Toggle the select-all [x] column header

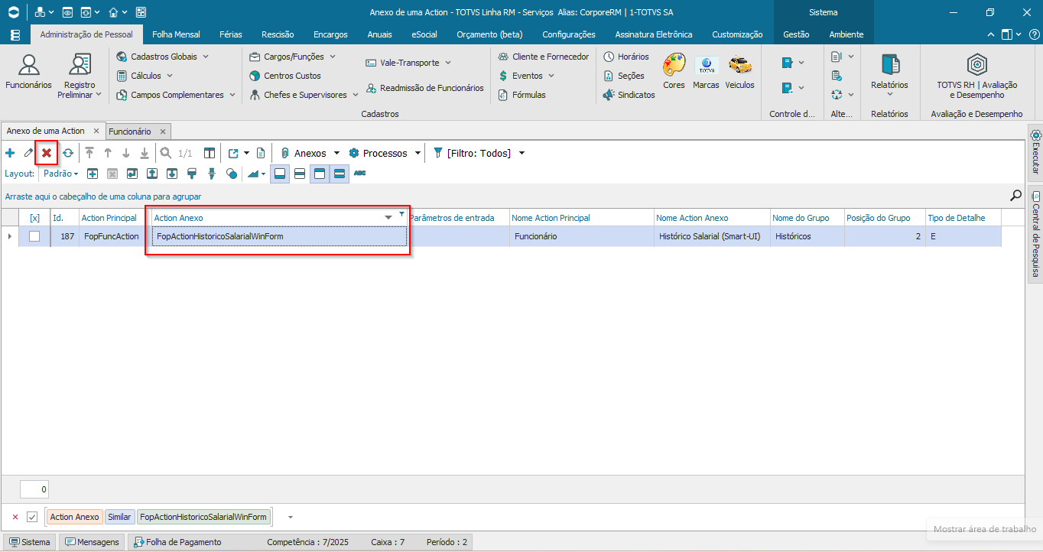click(x=34, y=218)
